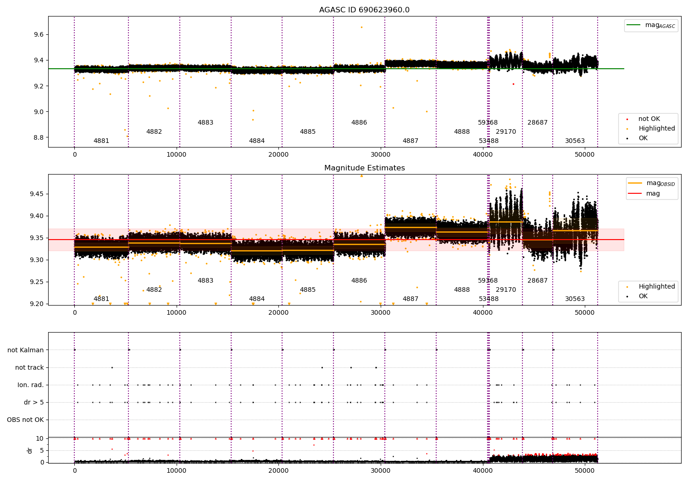Click obsid label 4886 in top plot
Viewport: 688px width, 481px height.
(x=359, y=123)
